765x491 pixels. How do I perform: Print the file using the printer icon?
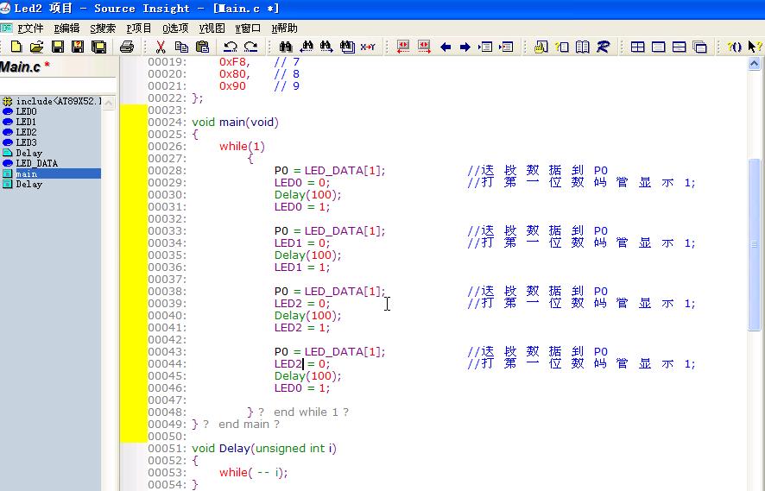pos(127,47)
